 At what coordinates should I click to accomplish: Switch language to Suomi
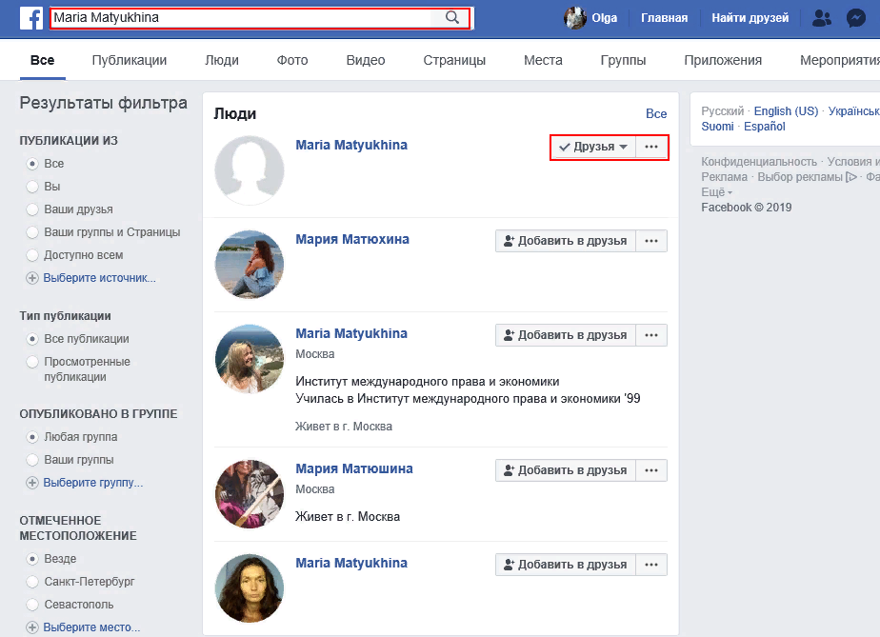coord(717,127)
